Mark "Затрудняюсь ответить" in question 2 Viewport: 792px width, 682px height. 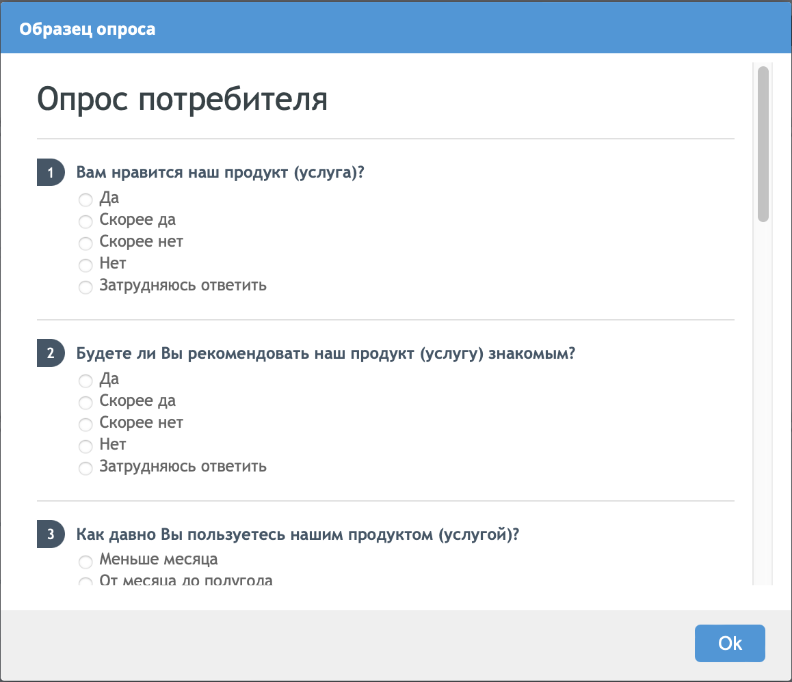85,468
